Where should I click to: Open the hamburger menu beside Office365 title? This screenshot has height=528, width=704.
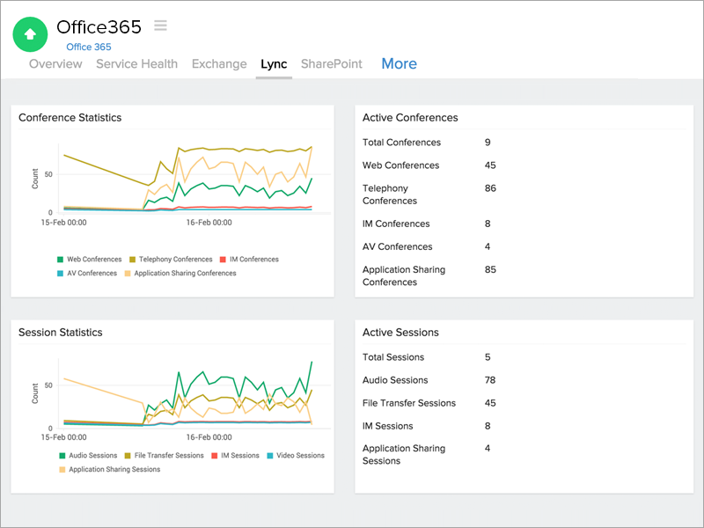pyautogui.click(x=159, y=26)
